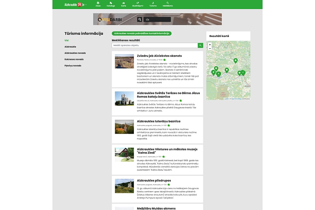Click the map pin icon by Zviedru skansts address
This screenshot has height=210, width=315.
[164, 60]
